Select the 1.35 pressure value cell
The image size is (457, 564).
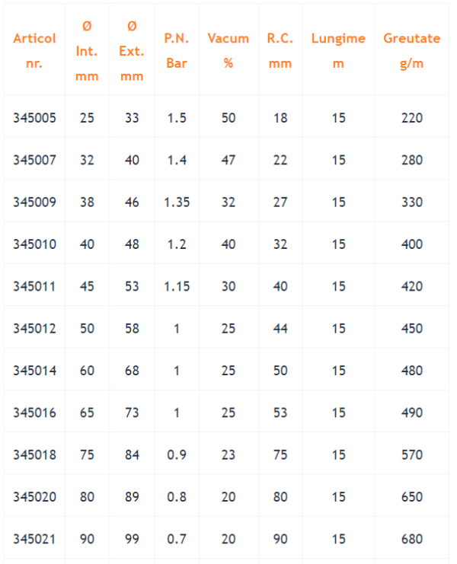[177, 202]
